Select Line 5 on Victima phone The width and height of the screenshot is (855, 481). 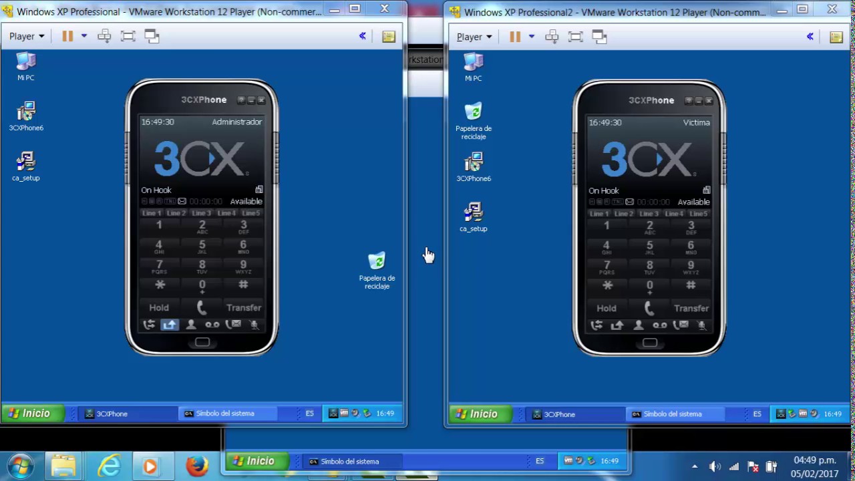coord(699,214)
